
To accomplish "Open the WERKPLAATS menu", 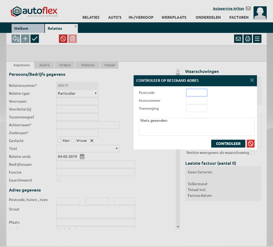I will pyautogui.click(x=174, y=17).
